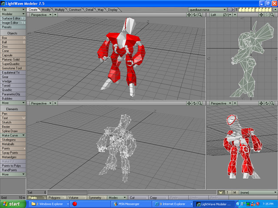
Task: Open the (none) vertex map dropdown
Action: [x=258, y=192]
